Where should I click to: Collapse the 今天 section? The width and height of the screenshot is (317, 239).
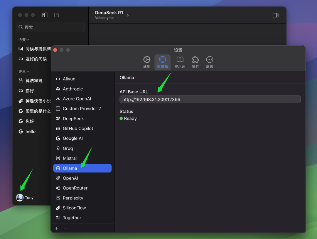[24, 40]
